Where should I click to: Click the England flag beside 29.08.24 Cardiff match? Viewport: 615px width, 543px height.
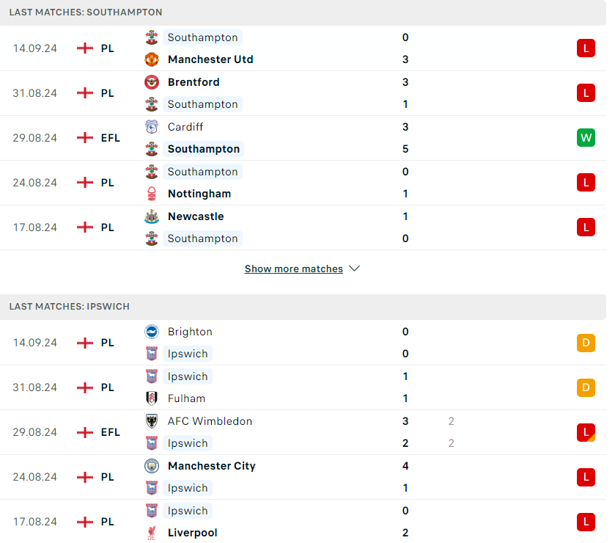tap(85, 138)
